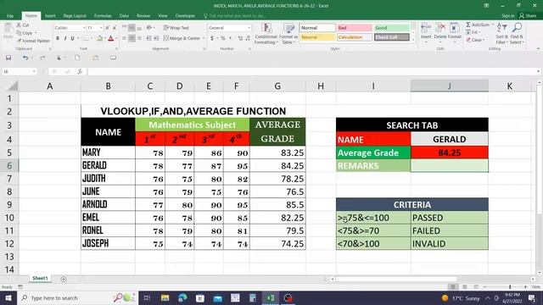Add a new sheet with the plus icon
The height and width of the screenshot is (305, 543).
click(64, 279)
